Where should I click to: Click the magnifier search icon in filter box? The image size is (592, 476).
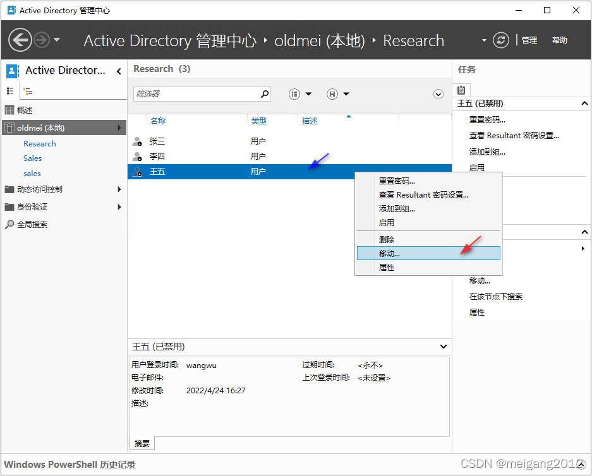click(265, 93)
